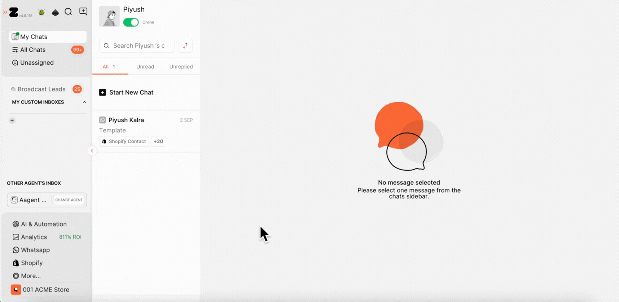Click the ACME Store orange icon

[x=16, y=290]
